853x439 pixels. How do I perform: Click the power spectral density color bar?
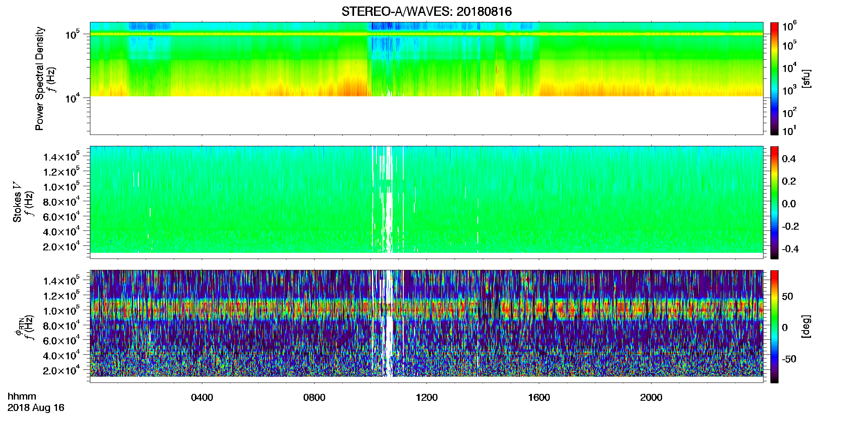coord(774,78)
